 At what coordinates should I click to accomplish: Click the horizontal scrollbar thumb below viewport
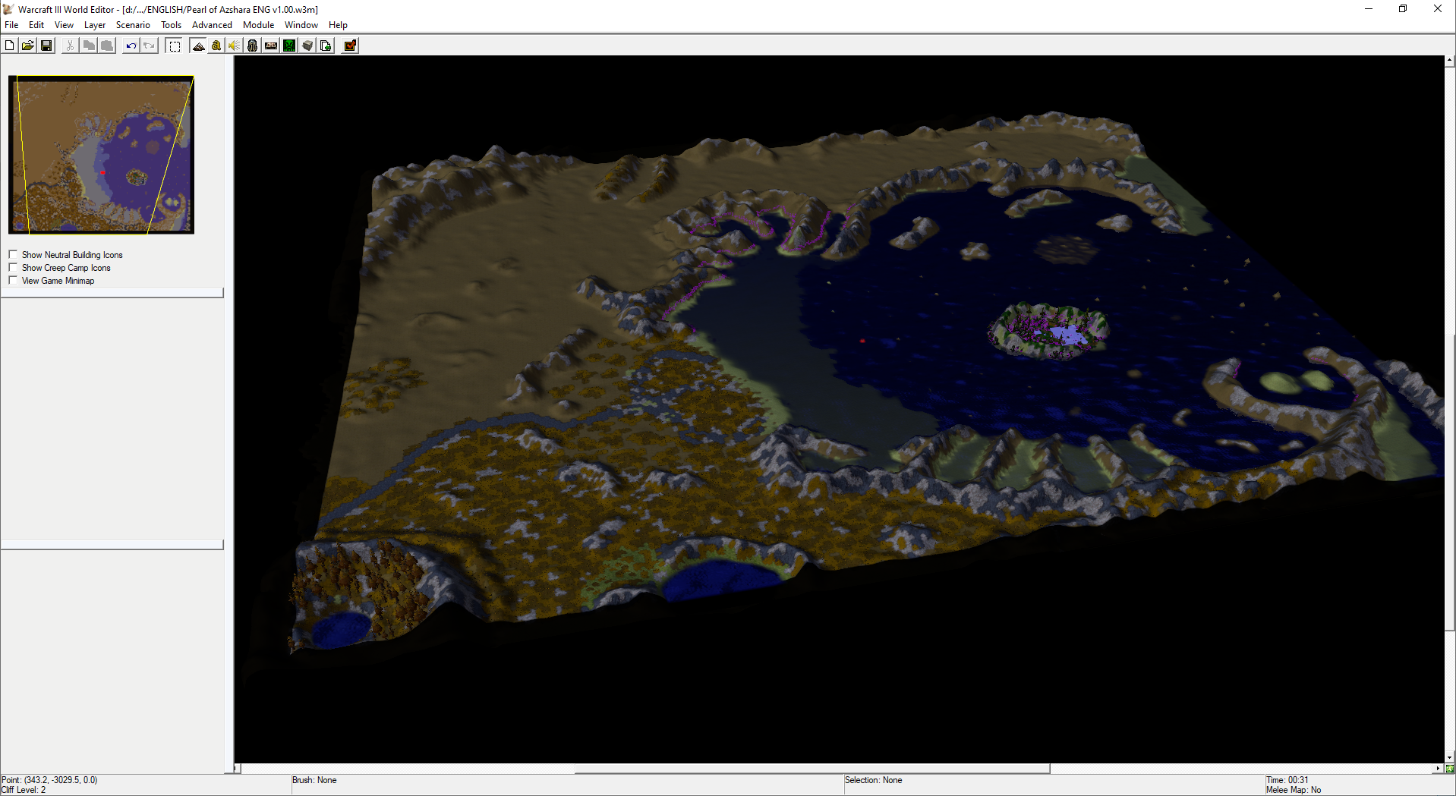pos(812,769)
